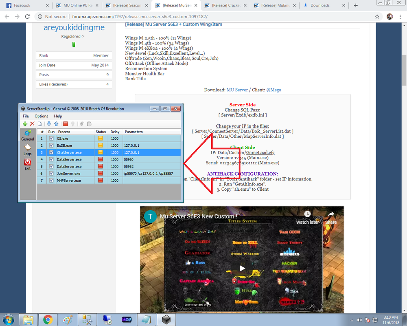Switch to the Facebook tab

click(27, 5)
